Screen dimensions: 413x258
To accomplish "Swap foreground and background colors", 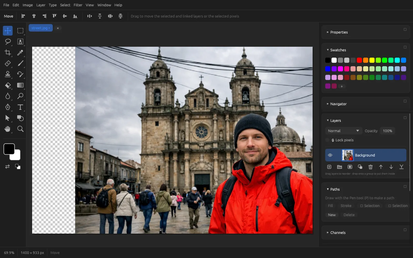I will pos(7,167).
